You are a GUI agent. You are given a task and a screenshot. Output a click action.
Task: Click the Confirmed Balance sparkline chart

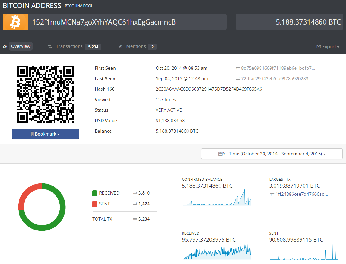(217, 198)
